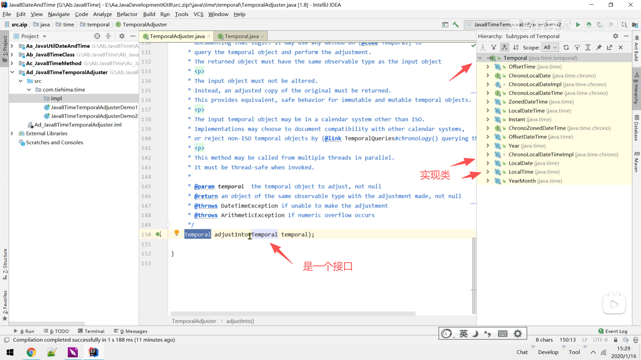Expand the LocalDate node in hierarchy
Image resolution: width=641 pixels, height=360 pixels.
(x=488, y=163)
